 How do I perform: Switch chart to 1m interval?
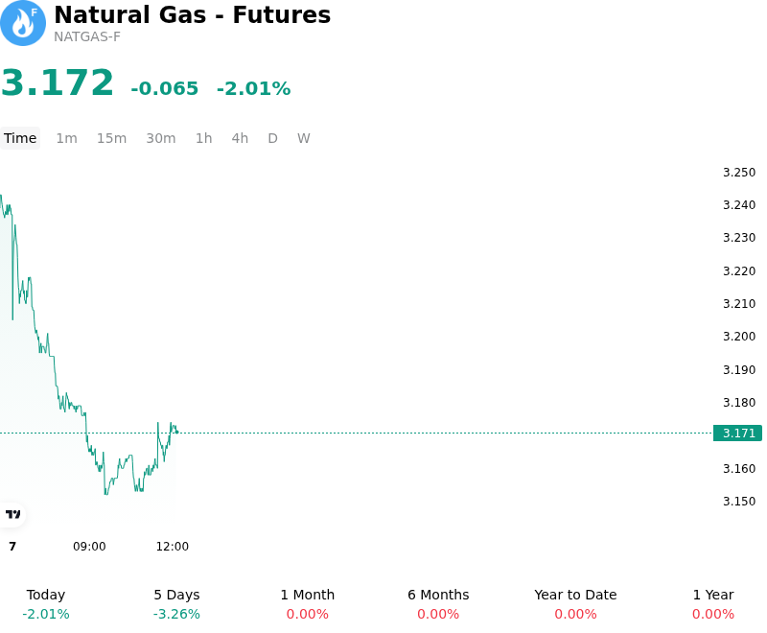pyautogui.click(x=66, y=138)
